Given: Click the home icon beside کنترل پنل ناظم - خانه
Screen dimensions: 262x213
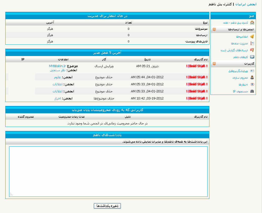Looking at the screenshot, I should coord(252,22).
